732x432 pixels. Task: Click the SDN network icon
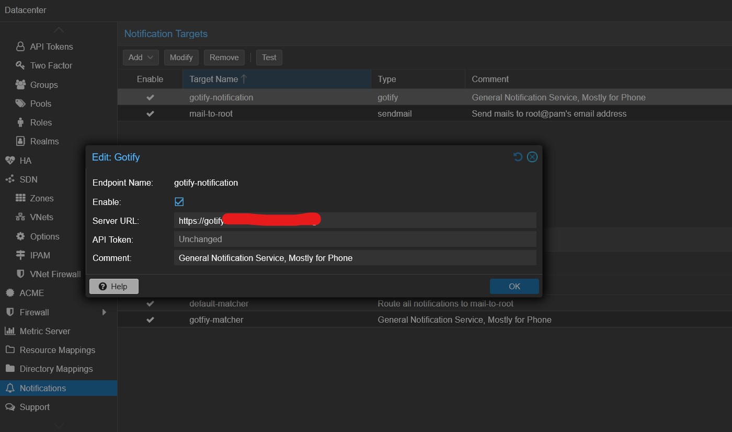pyautogui.click(x=10, y=179)
